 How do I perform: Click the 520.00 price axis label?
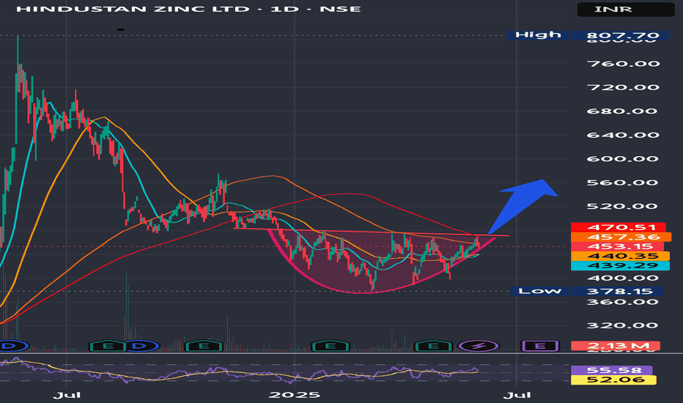pyautogui.click(x=622, y=207)
